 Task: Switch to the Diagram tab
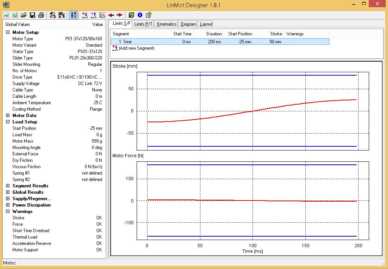coord(188,24)
